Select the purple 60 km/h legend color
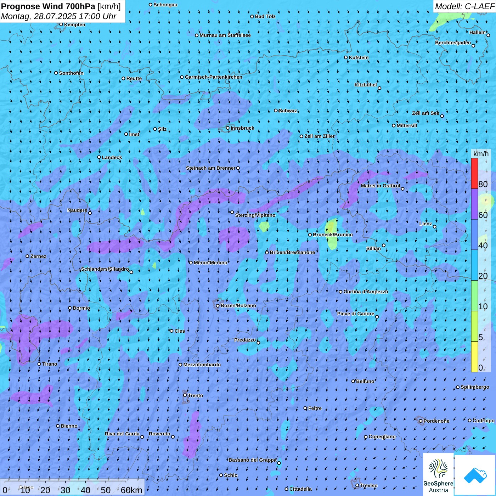The width and height of the screenshot is (496, 496). click(474, 204)
